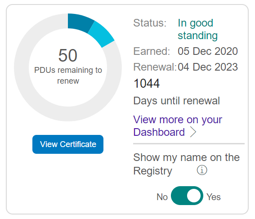Click the In good standing status text
Screen dimensions: 255x219
[197, 29]
